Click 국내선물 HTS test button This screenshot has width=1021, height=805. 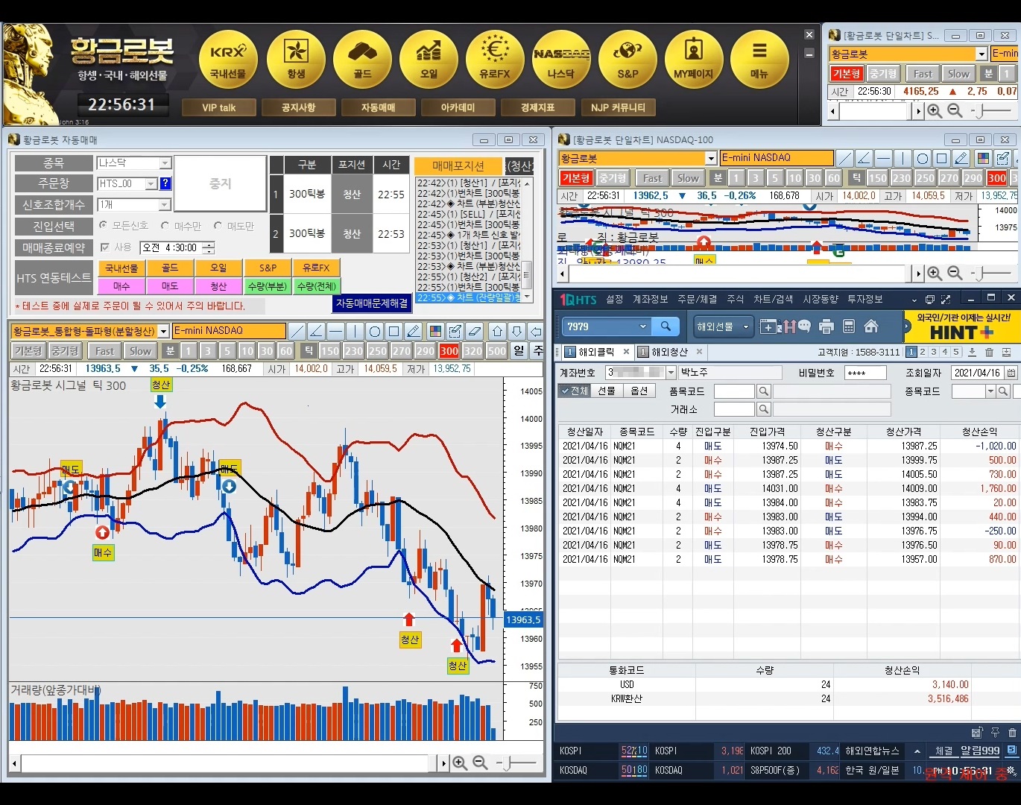coord(121,268)
